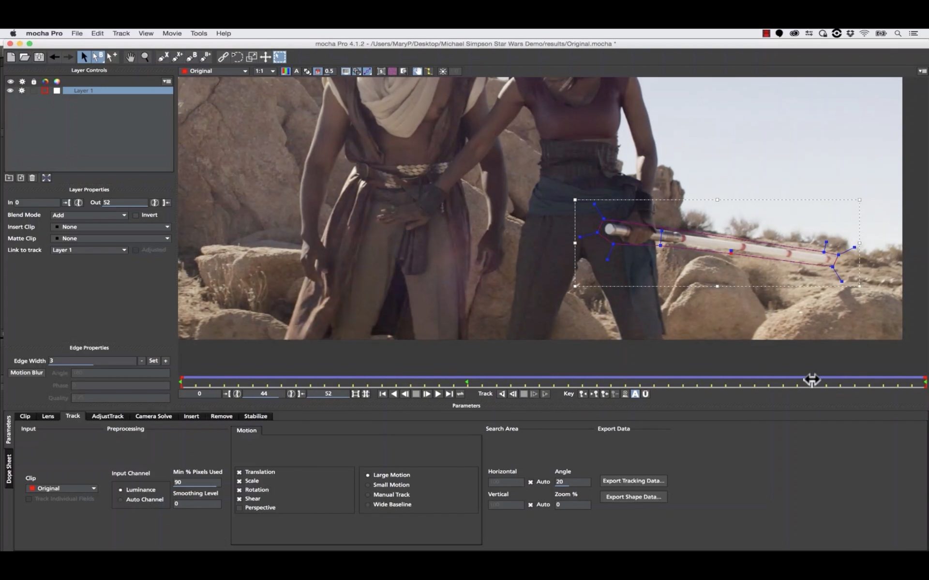Screen dimensions: 929x580
Task: Open the viewer panel options menu at right
Action: [x=922, y=71]
